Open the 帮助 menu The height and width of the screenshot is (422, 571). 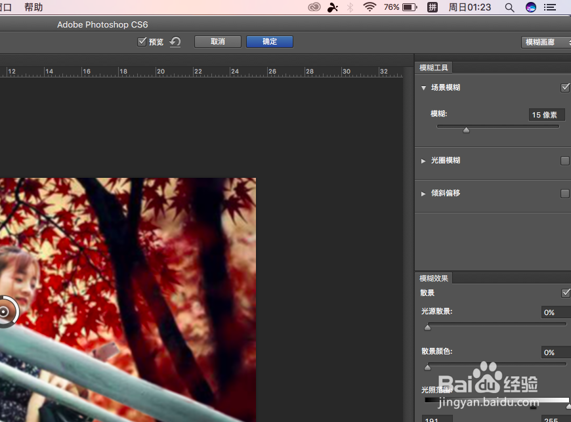[33, 7]
